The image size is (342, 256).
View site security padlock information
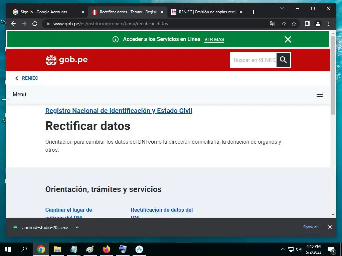coord(48,24)
